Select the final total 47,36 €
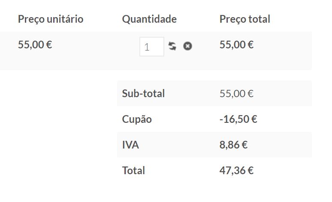 click(236, 171)
